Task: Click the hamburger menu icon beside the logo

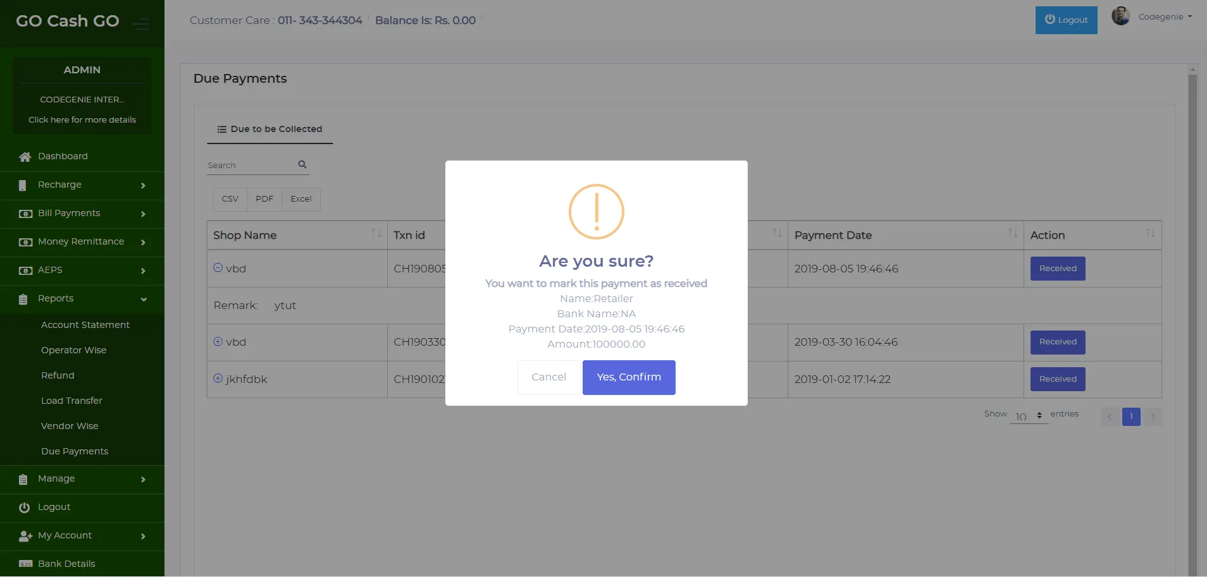Action: (x=141, y=23)
